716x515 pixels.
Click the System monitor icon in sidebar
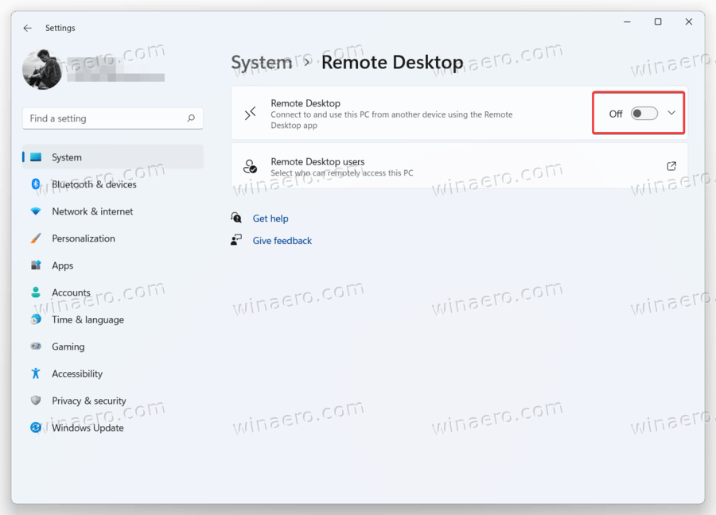(x=36, y=157)
